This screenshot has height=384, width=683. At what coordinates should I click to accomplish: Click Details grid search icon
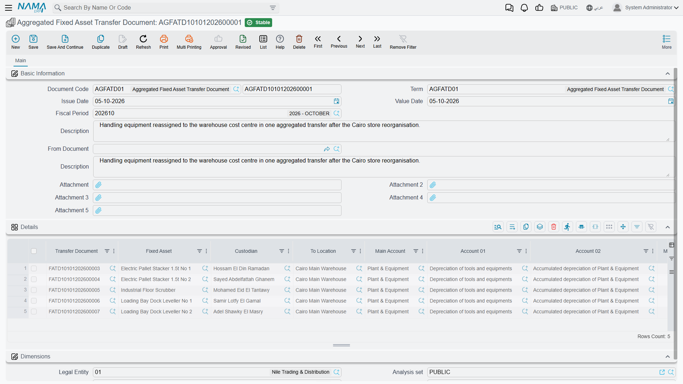click(x=498, y=227)
